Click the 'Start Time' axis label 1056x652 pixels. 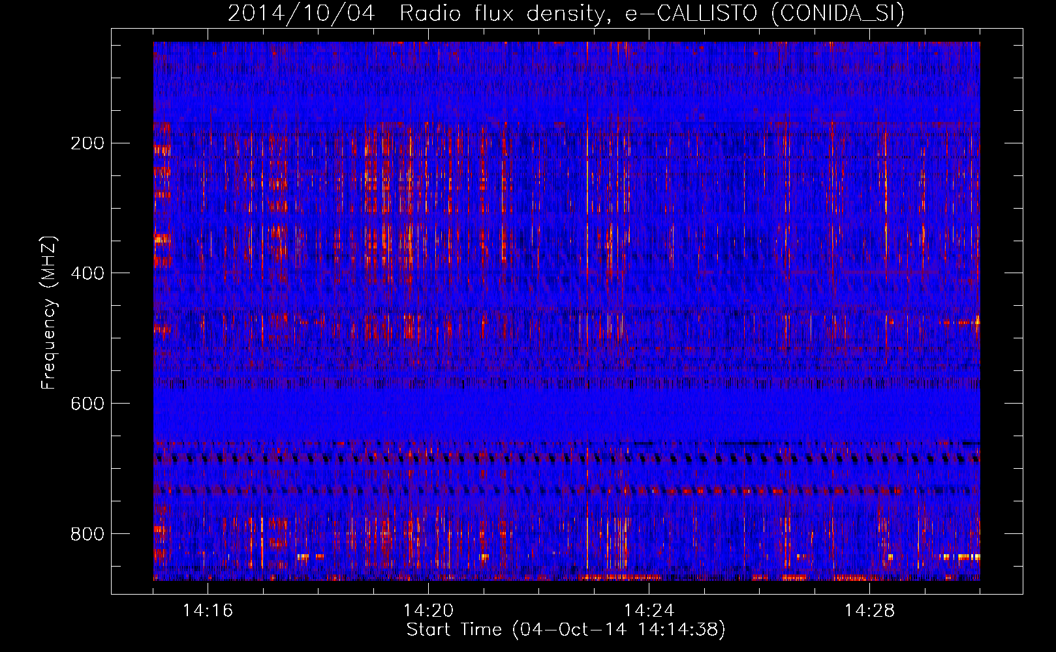566,630
